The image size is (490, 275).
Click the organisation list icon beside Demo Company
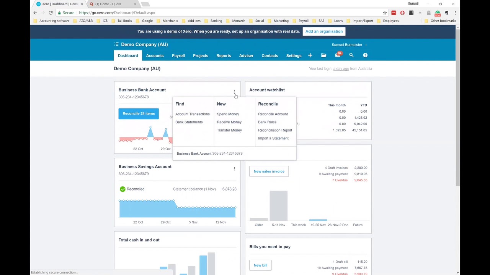coord(116,44)
